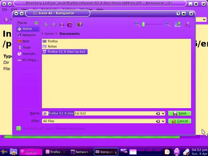This screenshot has height=156, width=208.
Task: Expand the Filter dropdown arrow
Action: point(163,121)
